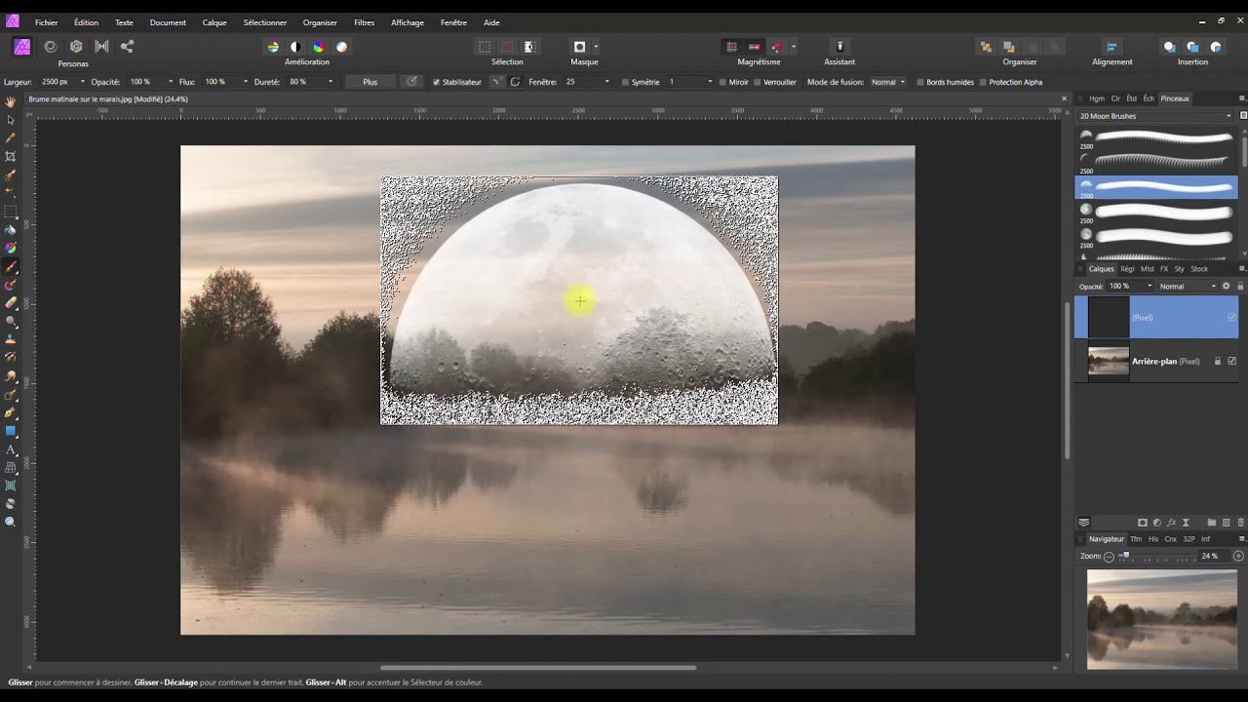Toggle the Stabilisateur checkbox

(436, 82)
